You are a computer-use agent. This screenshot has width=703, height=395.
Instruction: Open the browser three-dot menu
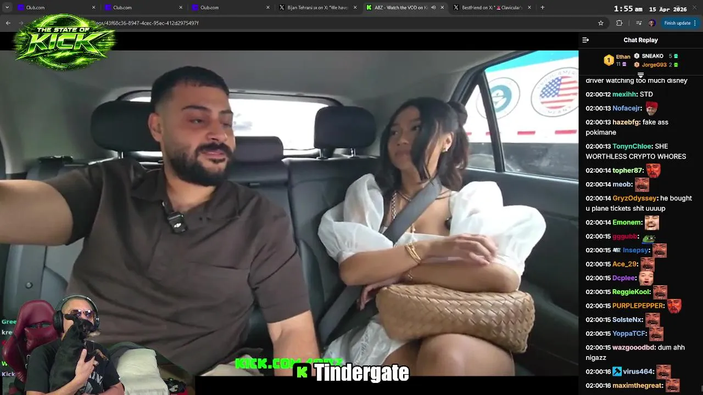695,23
